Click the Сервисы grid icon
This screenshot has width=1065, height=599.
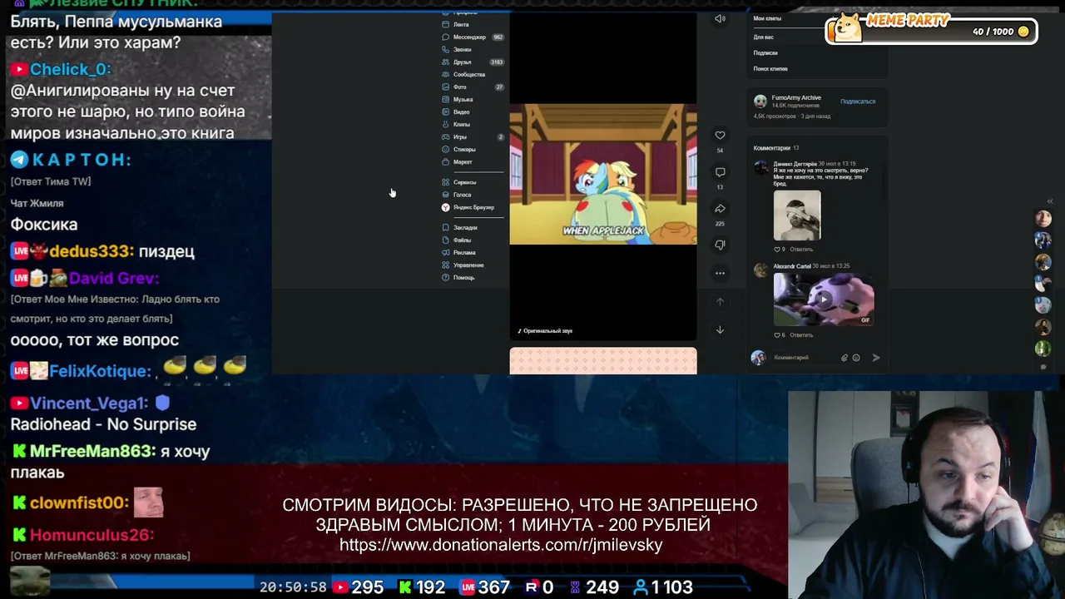point(446,182)
